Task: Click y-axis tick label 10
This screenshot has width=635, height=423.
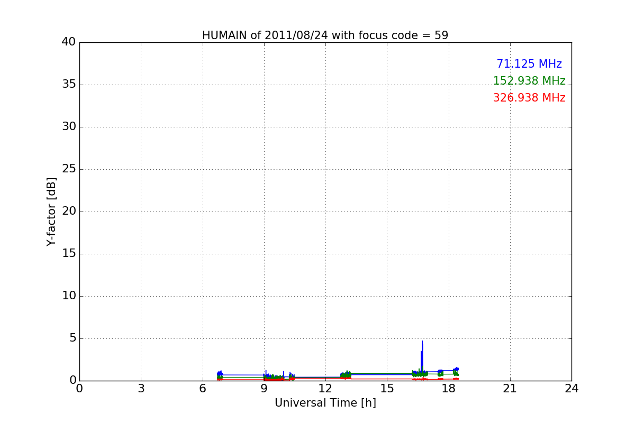Action: [69, 296]
